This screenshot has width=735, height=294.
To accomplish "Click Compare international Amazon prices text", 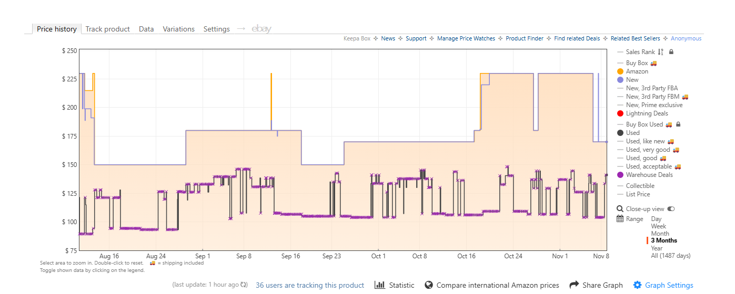I will (x=498, y=285).
